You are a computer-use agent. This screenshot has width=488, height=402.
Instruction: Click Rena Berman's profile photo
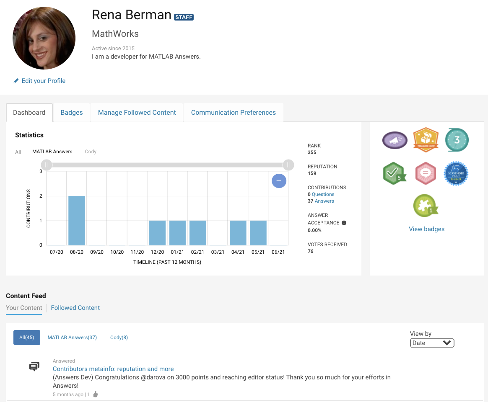(x=44, y=38)
